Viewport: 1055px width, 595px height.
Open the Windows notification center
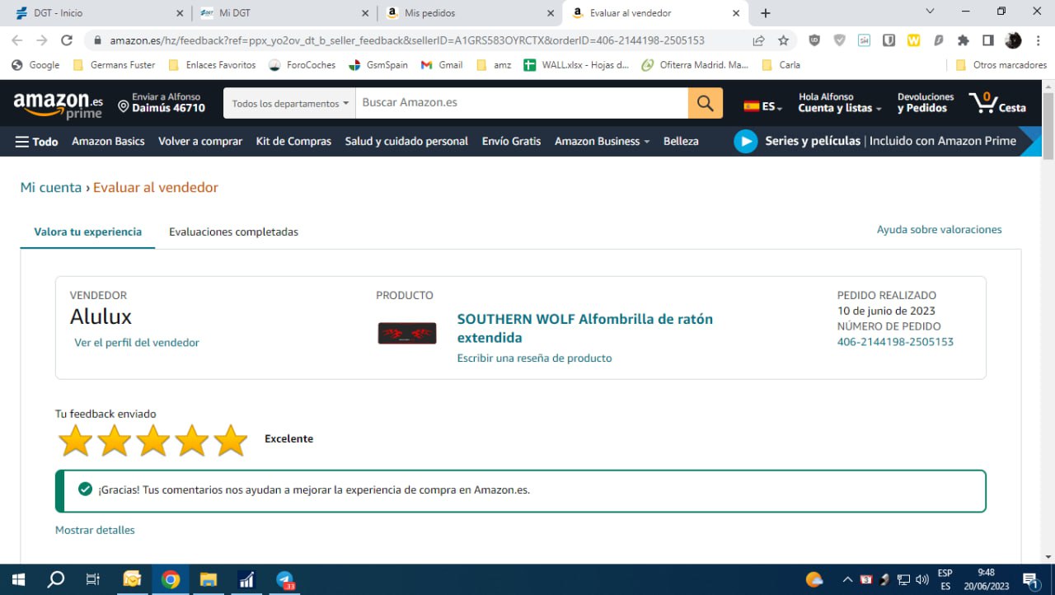click(1030, 579)
